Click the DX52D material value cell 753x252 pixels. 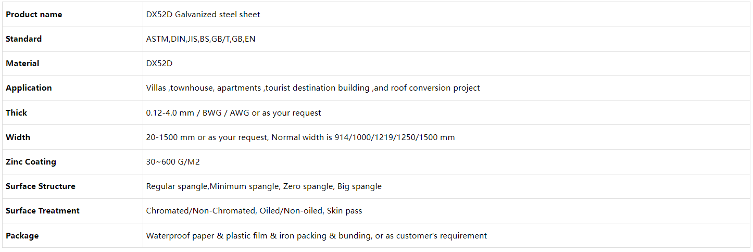[x=446, y=64]
